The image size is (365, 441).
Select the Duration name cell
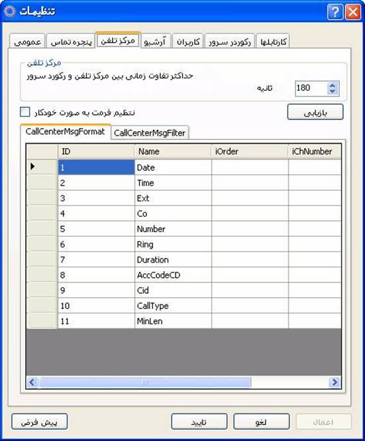point(173,259)
